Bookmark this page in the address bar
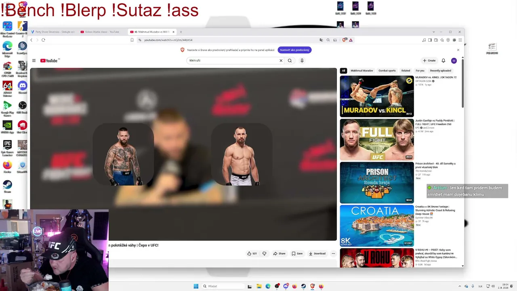The image size is (517, 291). point(132,40)
